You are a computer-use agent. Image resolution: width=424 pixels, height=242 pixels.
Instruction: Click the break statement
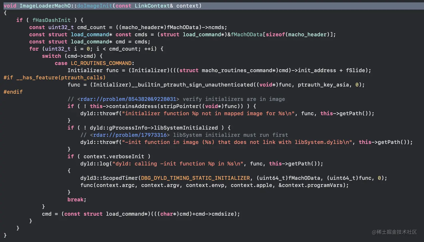click(x=77, y=200)
